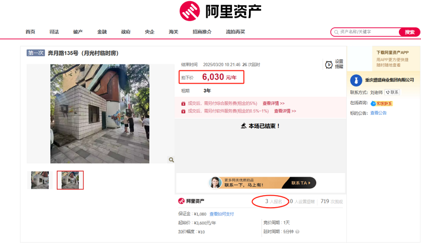Screen dimensions: 421x243
Task: Click the 保证金 ¥1,080 value
Action: 200,214
